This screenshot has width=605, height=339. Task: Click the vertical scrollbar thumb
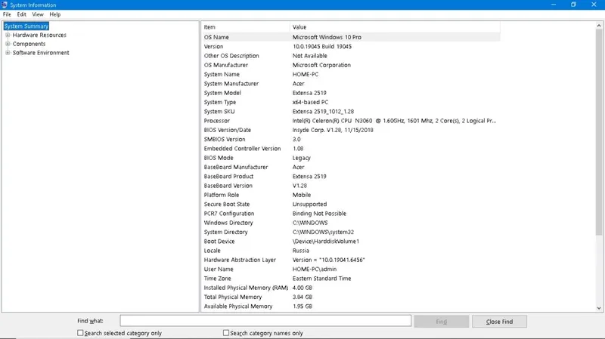[x=599, y=131]
